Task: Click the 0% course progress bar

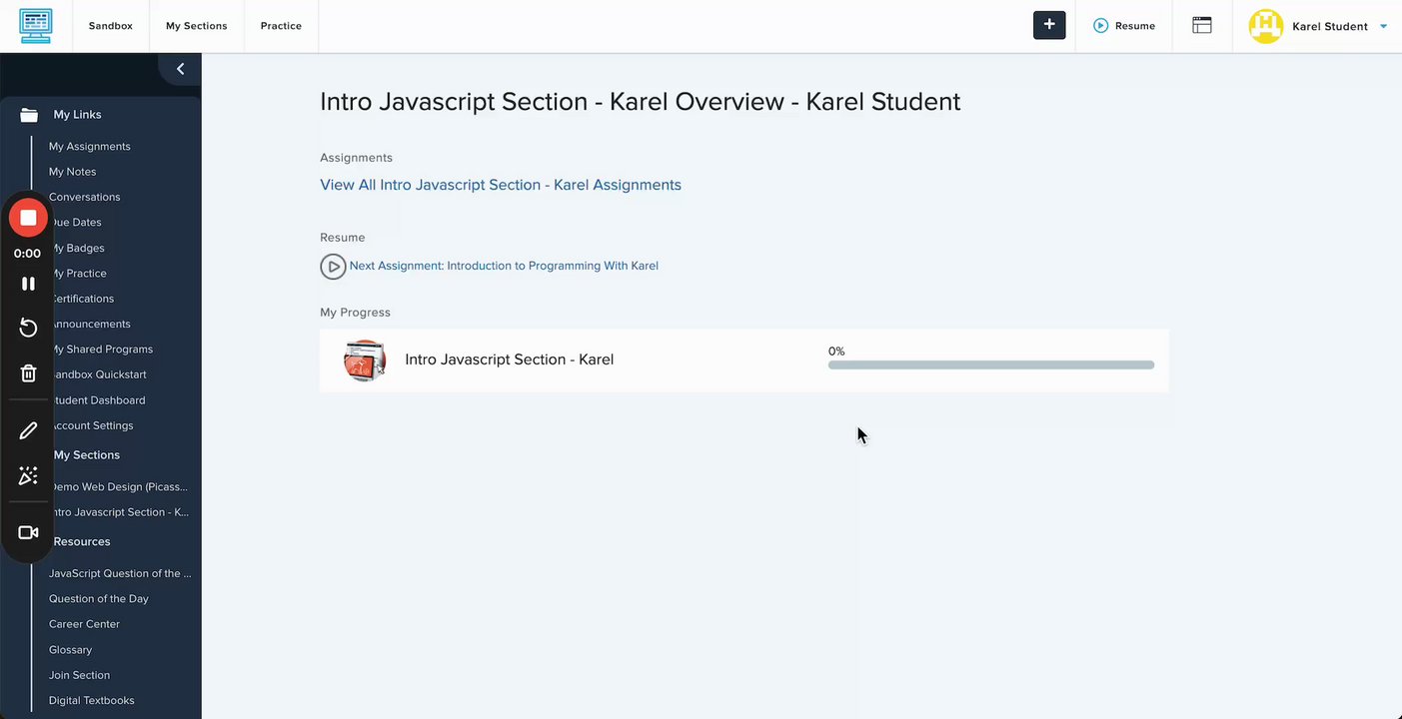Action: pos(990,365)
